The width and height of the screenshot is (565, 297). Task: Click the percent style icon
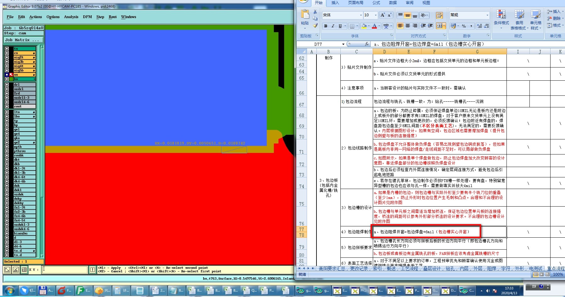(x=464, y=26)
